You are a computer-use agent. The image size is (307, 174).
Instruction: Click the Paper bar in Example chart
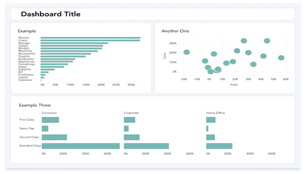point(52,67)
